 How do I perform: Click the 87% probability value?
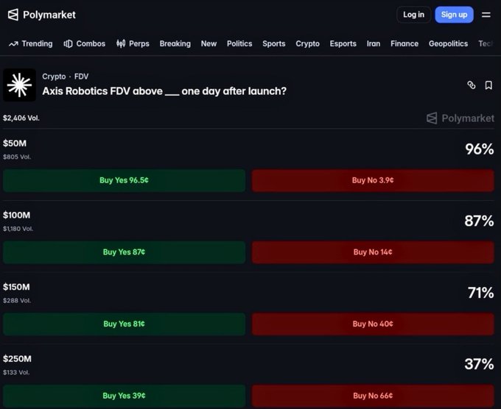(x=479, y=221)
